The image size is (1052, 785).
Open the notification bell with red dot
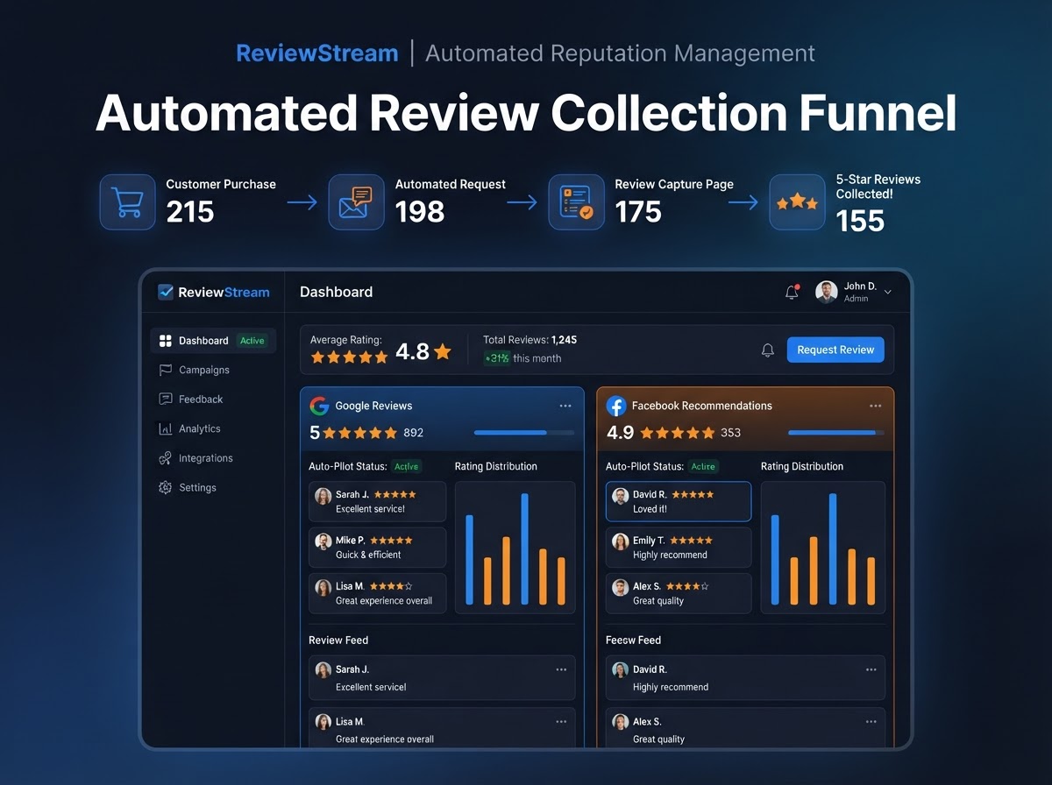coord(793,292)
